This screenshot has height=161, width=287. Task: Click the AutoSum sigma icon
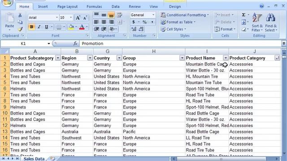pos(244,15)
